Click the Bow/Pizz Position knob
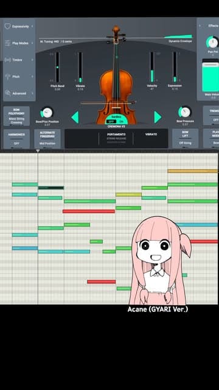The height and width of the screenshot is (390, 219). 47,113
